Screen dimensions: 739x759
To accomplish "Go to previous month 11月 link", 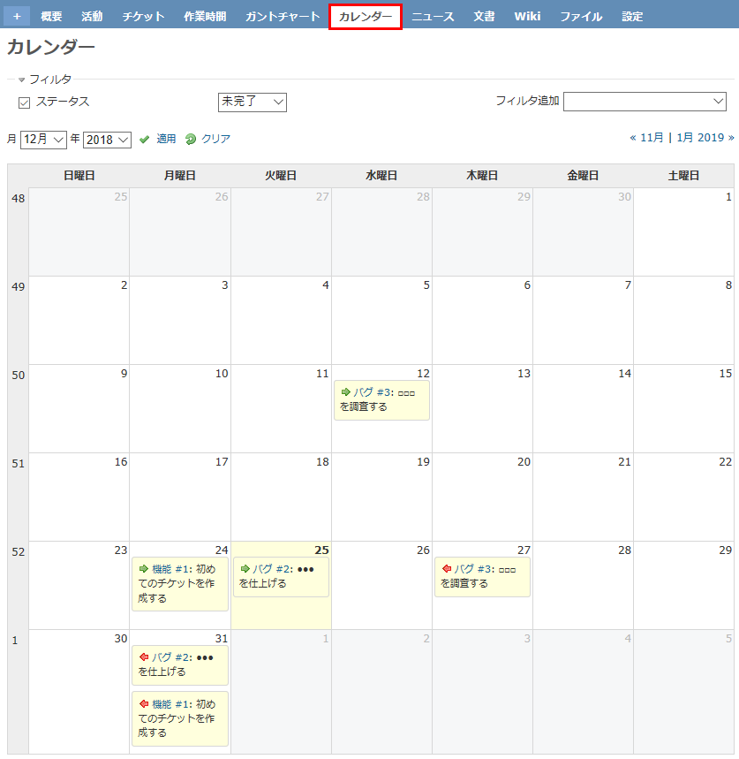I will 647,138.
